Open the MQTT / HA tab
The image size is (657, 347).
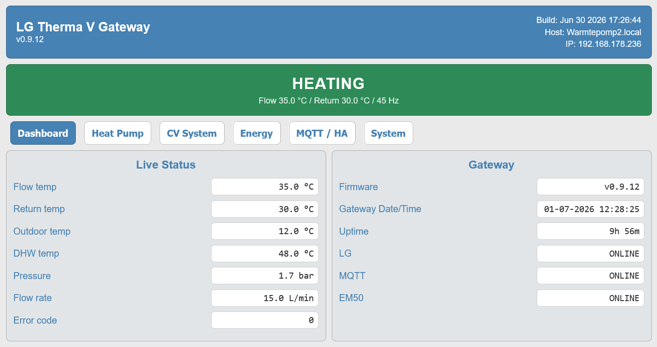[322, 133]
